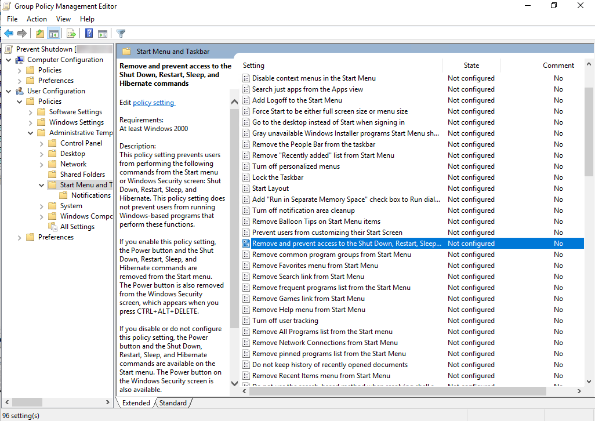Toggle the Show/Hide Console Tree icon
Screen dimensions: 595x421
(53, 33)
